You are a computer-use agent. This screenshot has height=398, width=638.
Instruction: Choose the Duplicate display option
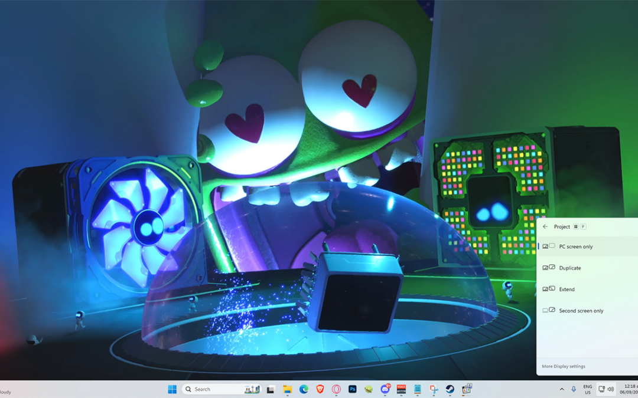click(x=570, y=268)
